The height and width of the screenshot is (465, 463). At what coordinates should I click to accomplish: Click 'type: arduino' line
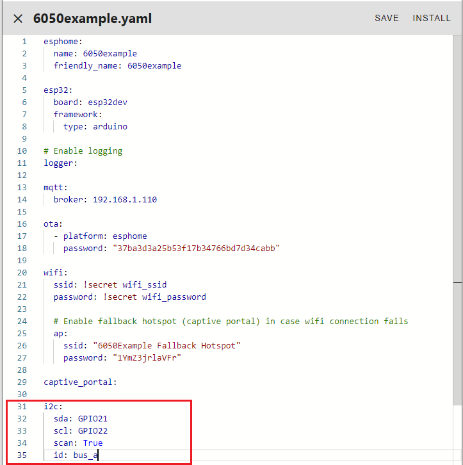pyautogui.click(x=95, y=126)
